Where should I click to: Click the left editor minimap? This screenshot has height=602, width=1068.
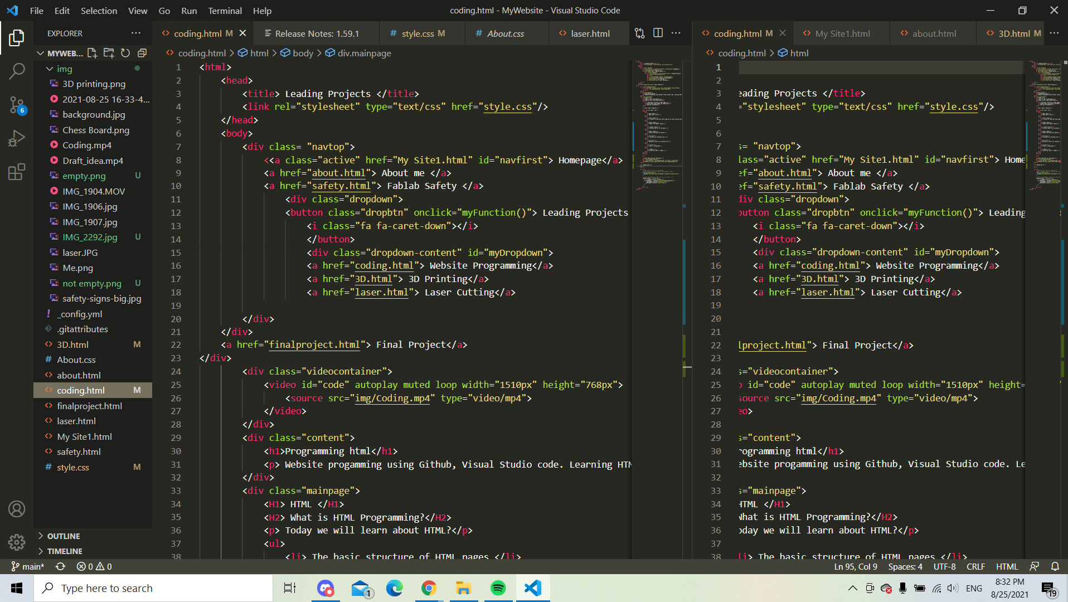pyautogui.click(x=658, y=125)
